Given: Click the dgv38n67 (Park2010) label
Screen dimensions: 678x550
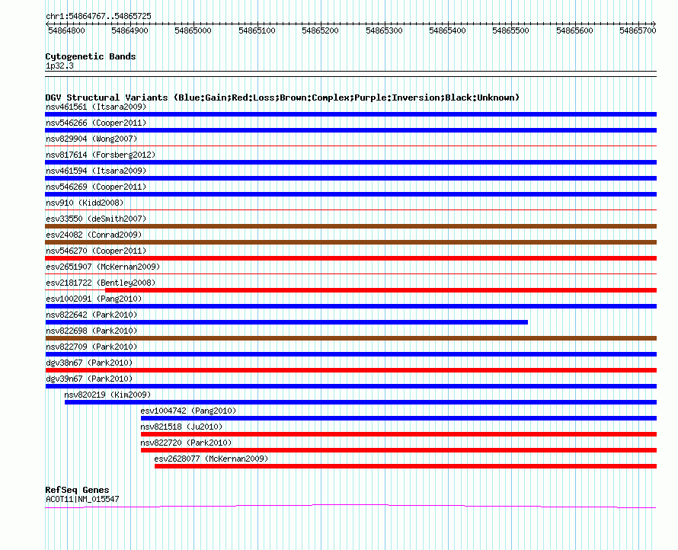Looking at the screenshot, I should pos(89,363).
